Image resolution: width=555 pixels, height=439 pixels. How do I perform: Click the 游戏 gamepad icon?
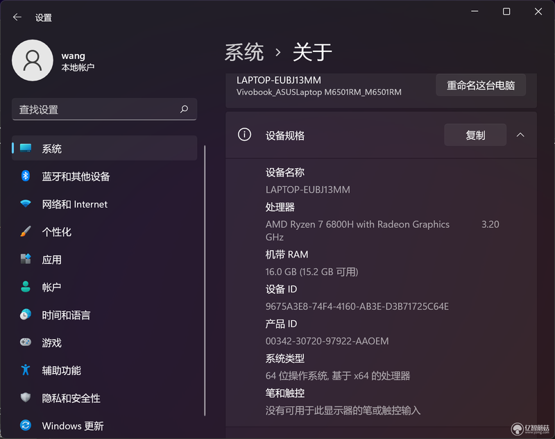(x=26, y=342)
